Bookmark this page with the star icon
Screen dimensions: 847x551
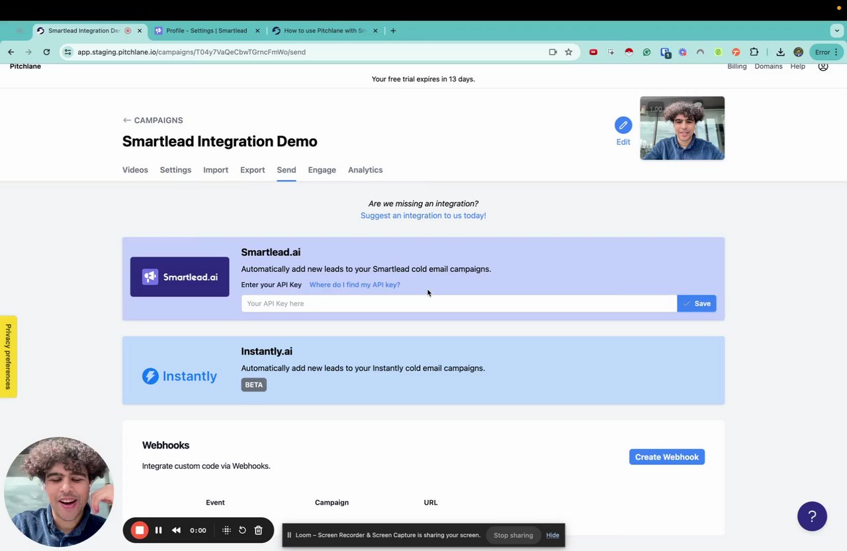tap(568, 52)
